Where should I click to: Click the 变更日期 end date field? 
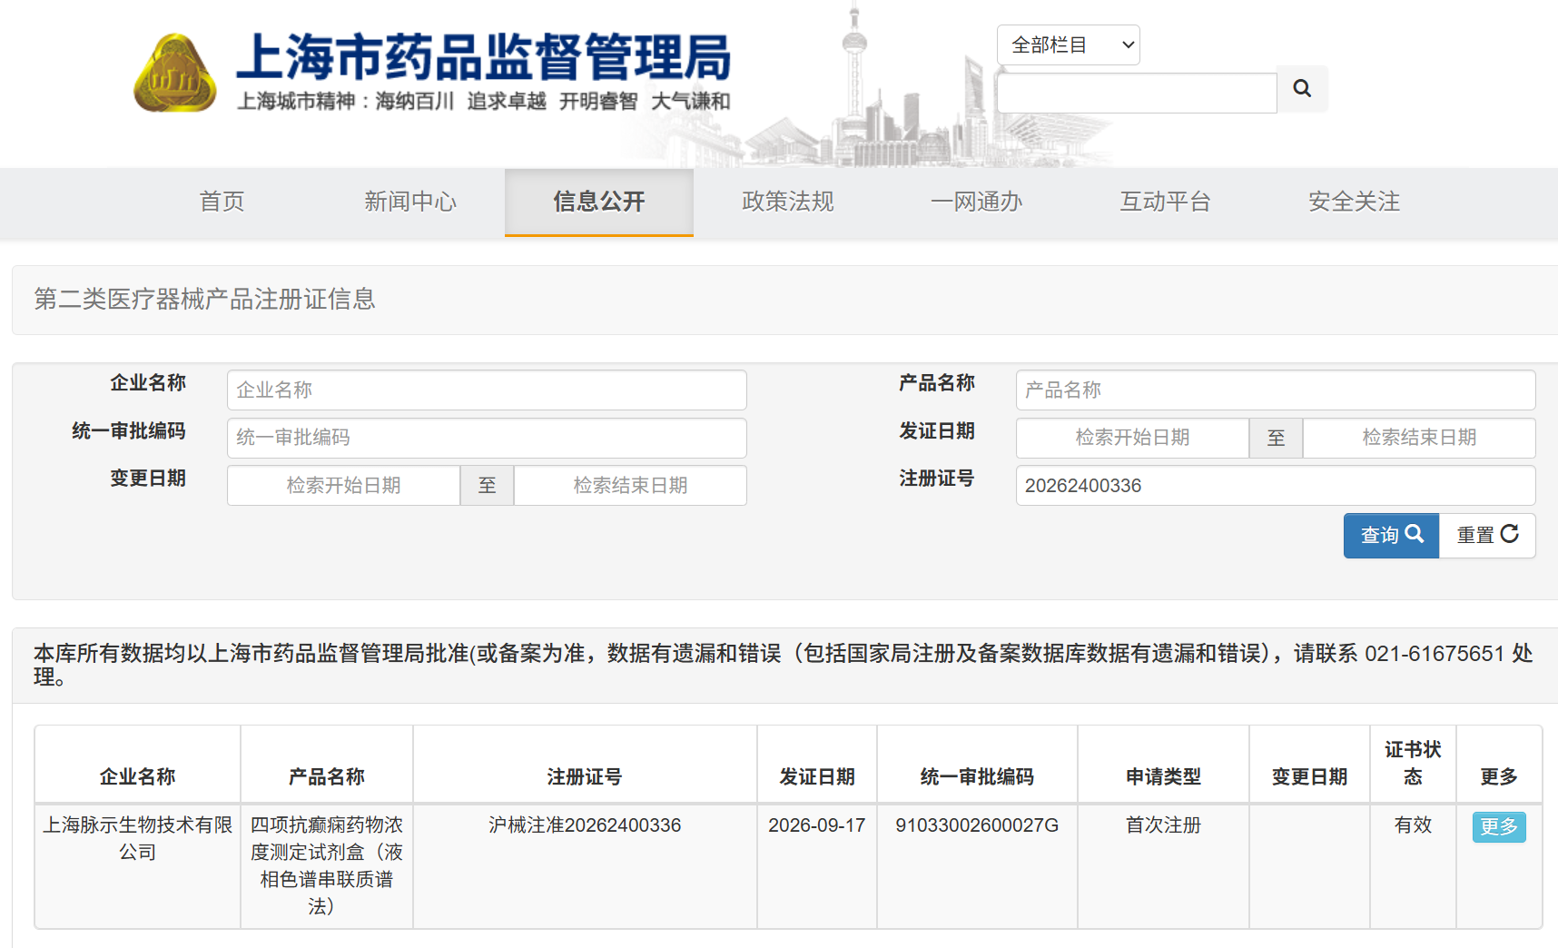(x=630, y=486)
